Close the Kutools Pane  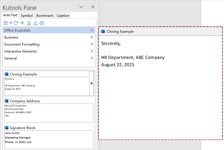click(93, 7)
